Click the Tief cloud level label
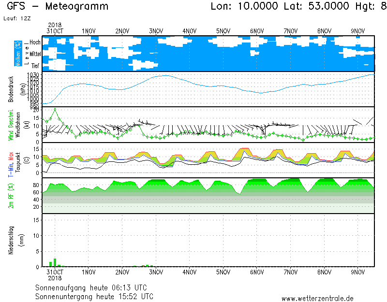The image size is (387, 302). (35, 65)
